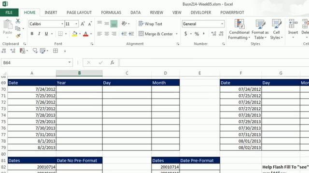The width and height of the screenshot is (309, 173).
Task: Switch to the DATA tab
Action: pos(136,12)
